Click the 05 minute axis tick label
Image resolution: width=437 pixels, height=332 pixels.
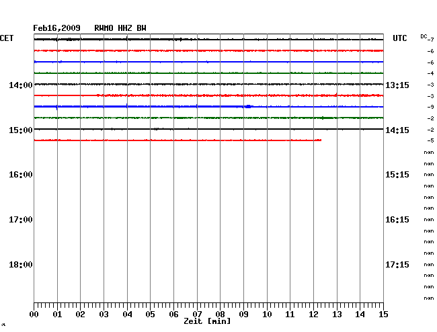click(x=150, y=315)
